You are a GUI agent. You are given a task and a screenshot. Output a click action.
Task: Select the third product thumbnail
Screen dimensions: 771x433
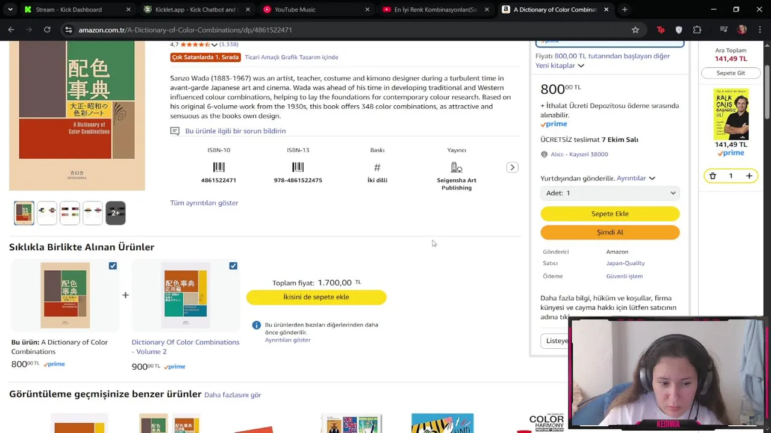(x=70, y=213)
